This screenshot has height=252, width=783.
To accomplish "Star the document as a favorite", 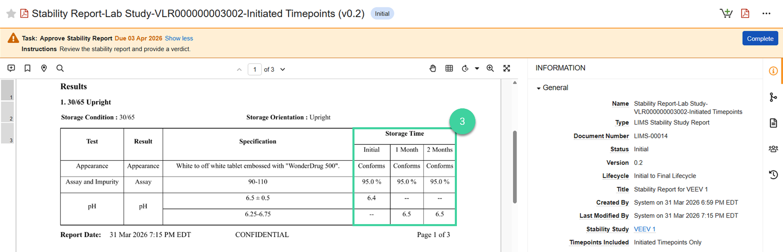I will (x=11, y=14).
